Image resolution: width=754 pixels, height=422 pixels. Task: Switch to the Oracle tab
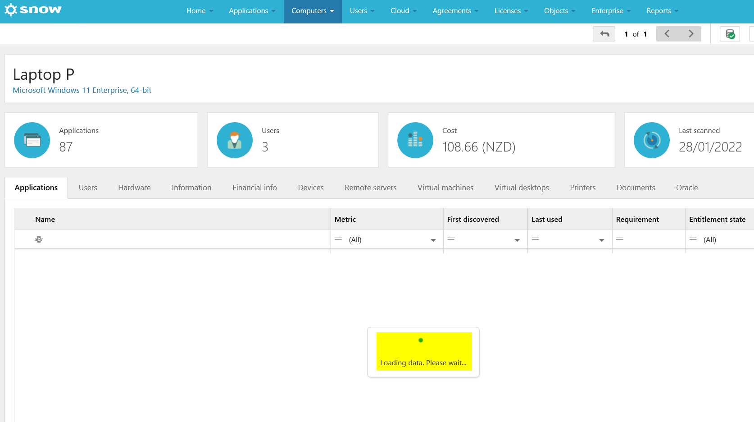(x=687, y=188)
